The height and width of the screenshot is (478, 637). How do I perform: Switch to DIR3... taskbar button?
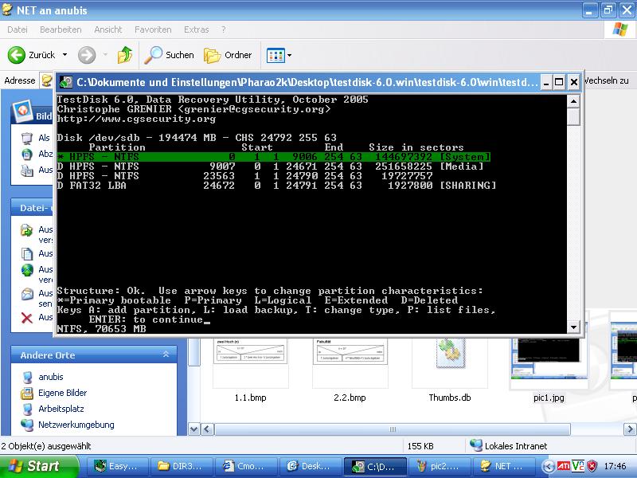[x=180, y=466]
